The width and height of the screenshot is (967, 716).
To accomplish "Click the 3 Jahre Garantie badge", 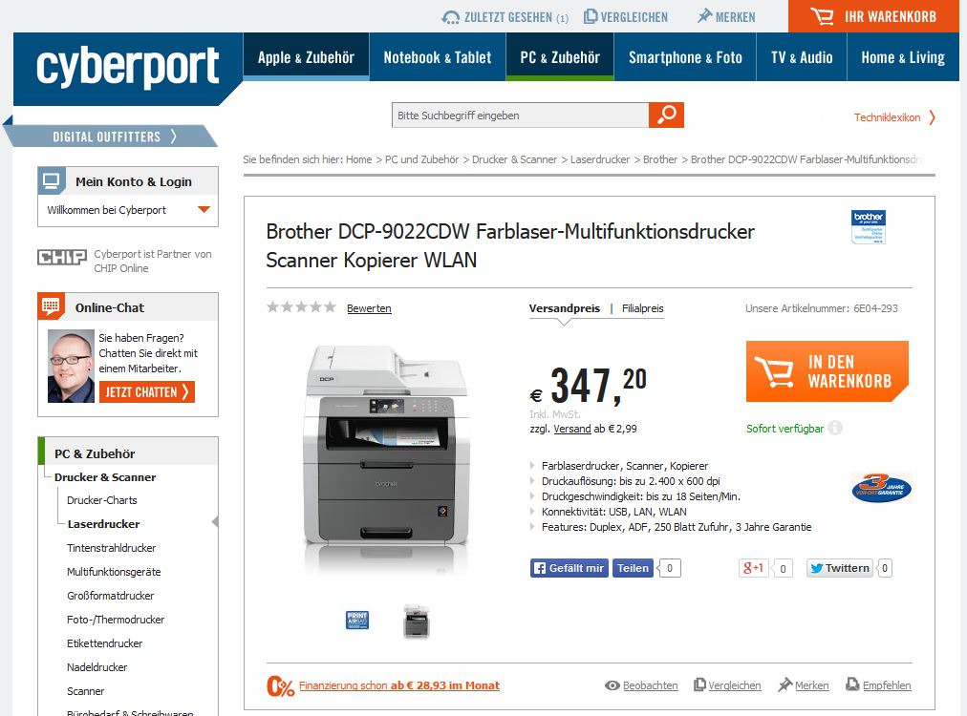I will click(881, 488).
